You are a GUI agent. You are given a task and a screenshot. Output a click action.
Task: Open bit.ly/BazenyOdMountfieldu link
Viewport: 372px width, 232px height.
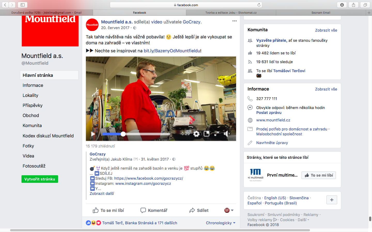coord(172,51)
